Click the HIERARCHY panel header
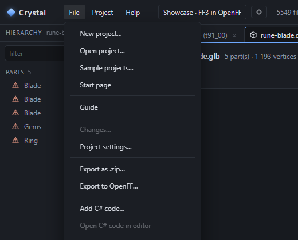 point(23,33)
